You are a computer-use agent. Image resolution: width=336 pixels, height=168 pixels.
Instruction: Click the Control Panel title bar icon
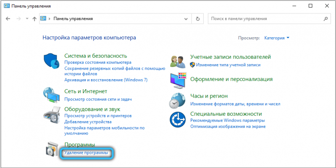pyautogui.click(x=7, y=6)
